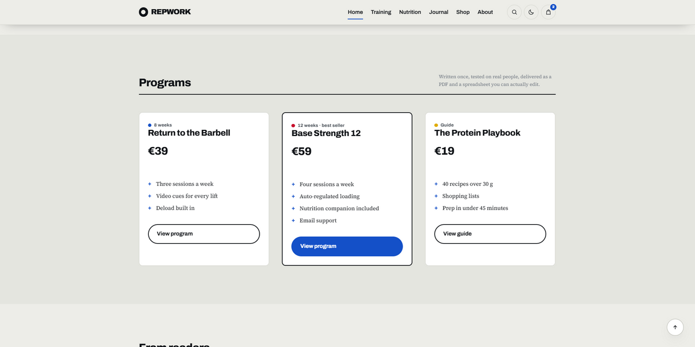Click the back-to-top arrow button
This screenshot has height=347, width=695.
point(675,327)
